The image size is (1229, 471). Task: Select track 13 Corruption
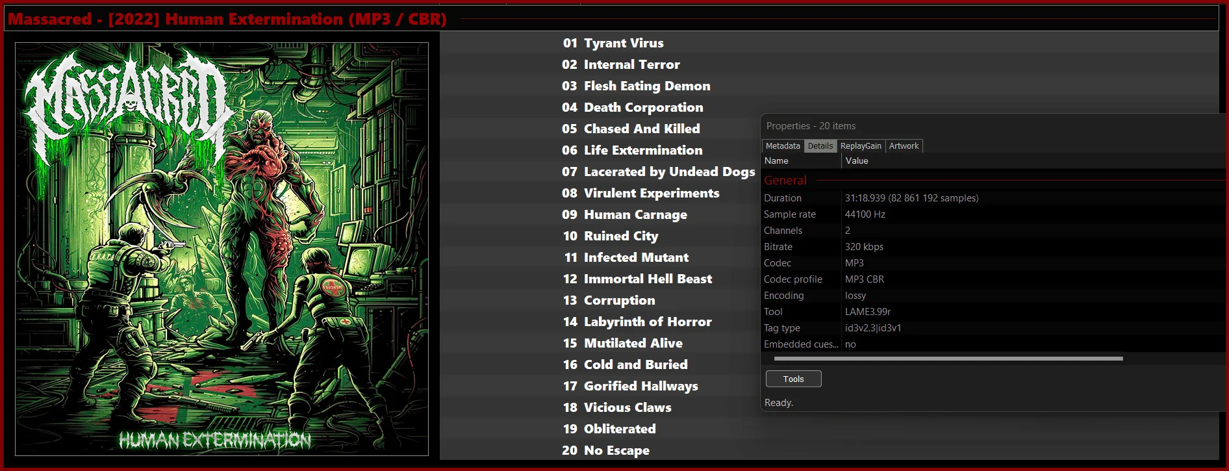609,300
